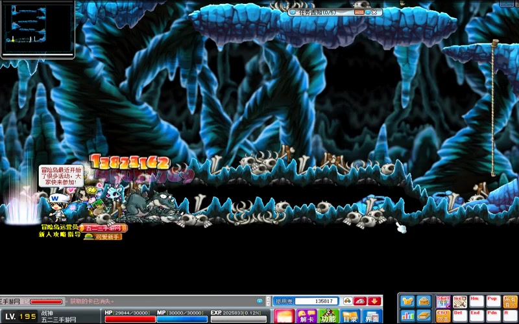Click the 冒险岛运营员 NPC in white cap
The image size is (519, 324).
[58, 207]
